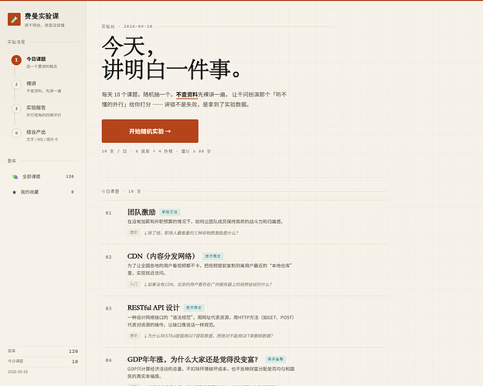Click row number 01

[108, 213]
